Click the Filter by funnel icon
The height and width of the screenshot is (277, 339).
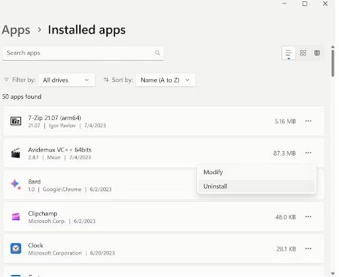[x=7, y=80]
